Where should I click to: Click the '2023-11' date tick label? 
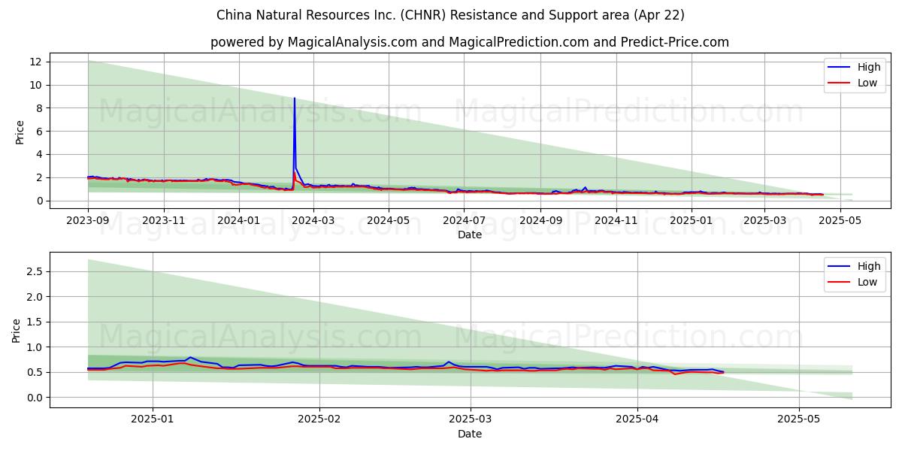coord(164,221)
